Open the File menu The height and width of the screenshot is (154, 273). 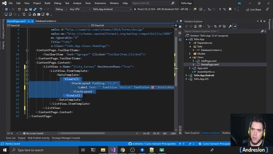pyautogui.click(x=11, y=3)
